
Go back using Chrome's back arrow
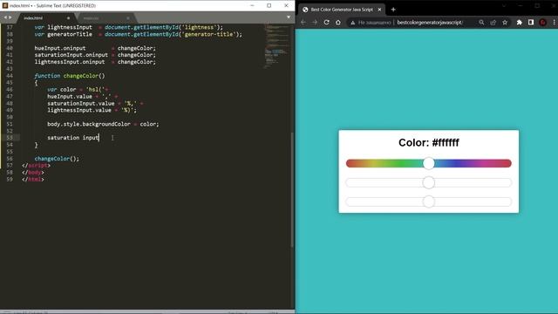point(303,22)
